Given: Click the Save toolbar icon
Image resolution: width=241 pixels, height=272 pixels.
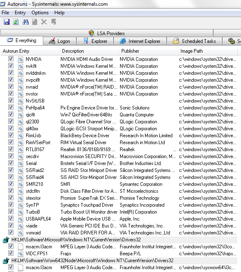Looking at the screenshot, I should pyautogui.click(x=7, y=22).
